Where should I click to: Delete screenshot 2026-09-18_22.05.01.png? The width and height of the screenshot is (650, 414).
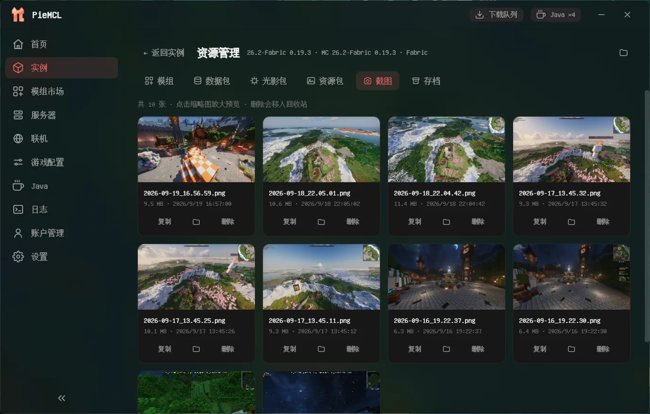(353, 221)
